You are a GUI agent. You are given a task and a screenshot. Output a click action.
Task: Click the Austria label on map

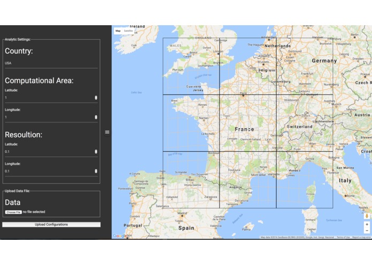362,115
